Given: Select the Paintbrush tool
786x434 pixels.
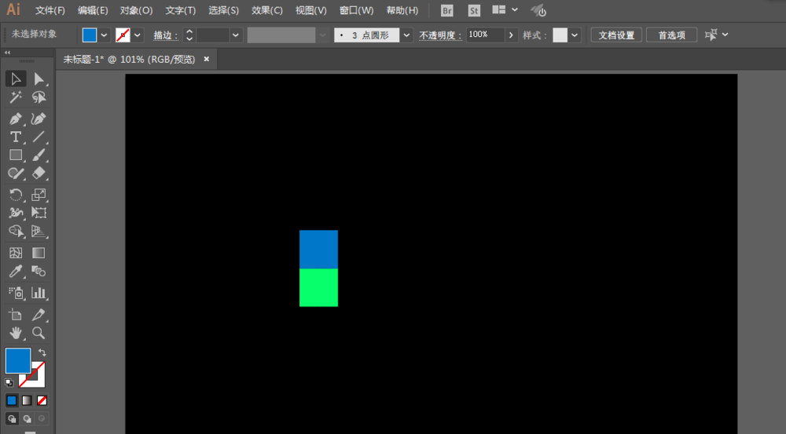Looking at the screenshot, I should [39, 155].
